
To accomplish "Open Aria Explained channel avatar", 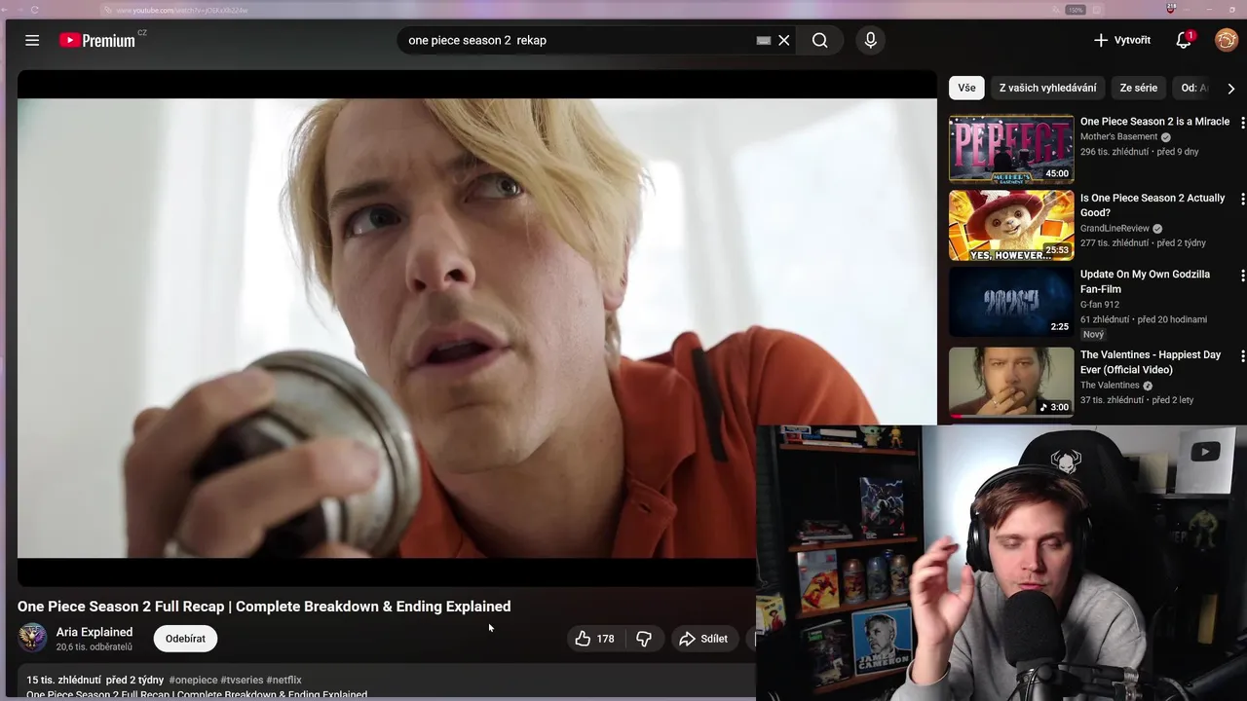I will point(32,638).
